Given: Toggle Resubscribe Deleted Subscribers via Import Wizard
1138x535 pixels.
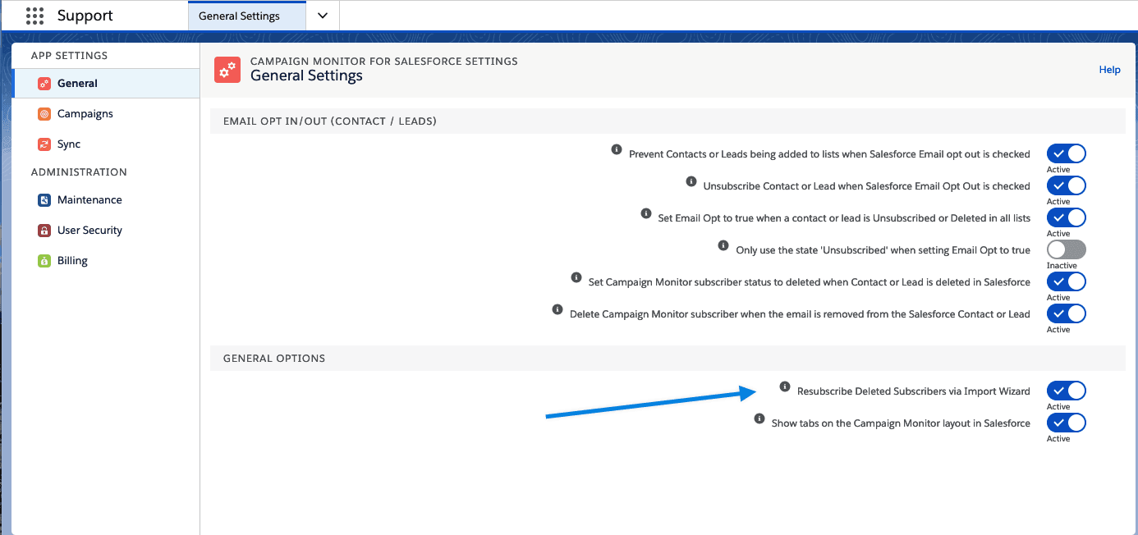Looking at the screenshot, I should (x=1067, y=391).
